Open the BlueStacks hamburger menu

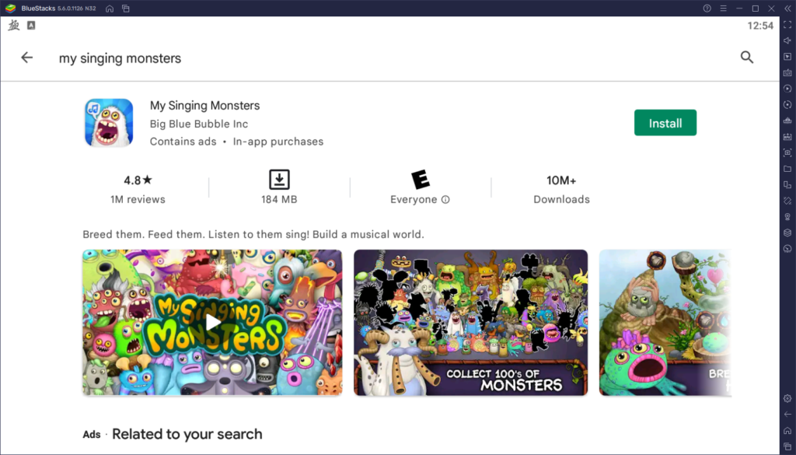723,9
